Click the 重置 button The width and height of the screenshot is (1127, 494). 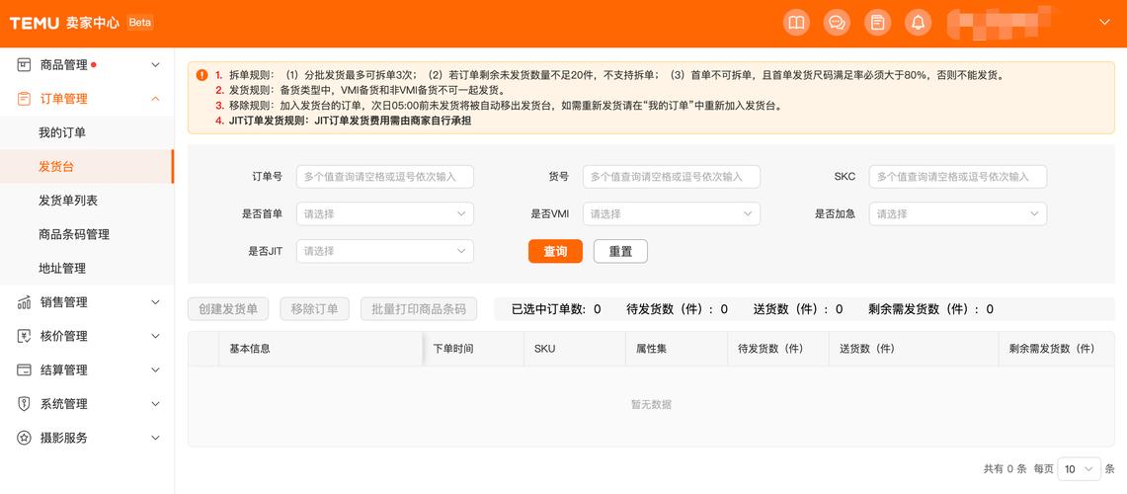pos(620,251)
